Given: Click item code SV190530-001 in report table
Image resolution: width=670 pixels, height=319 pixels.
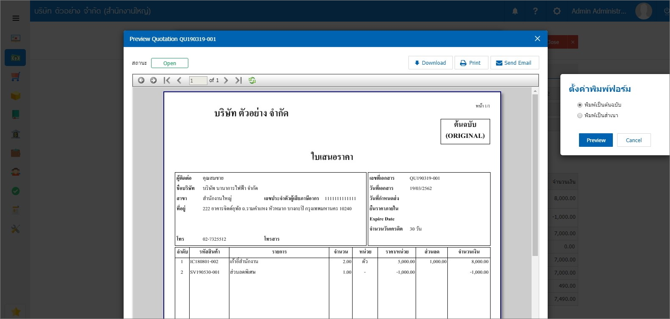Looking at the screenshot, I should (x=204, y=272).
